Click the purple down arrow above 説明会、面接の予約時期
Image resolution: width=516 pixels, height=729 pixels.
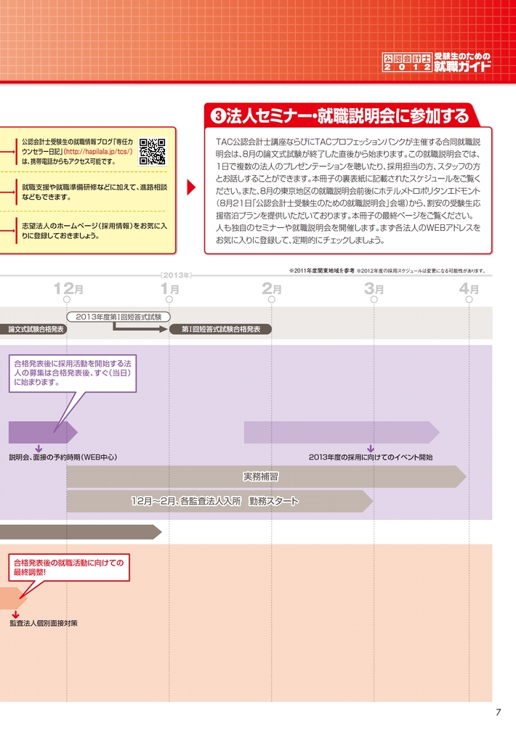tap(39, 448)
